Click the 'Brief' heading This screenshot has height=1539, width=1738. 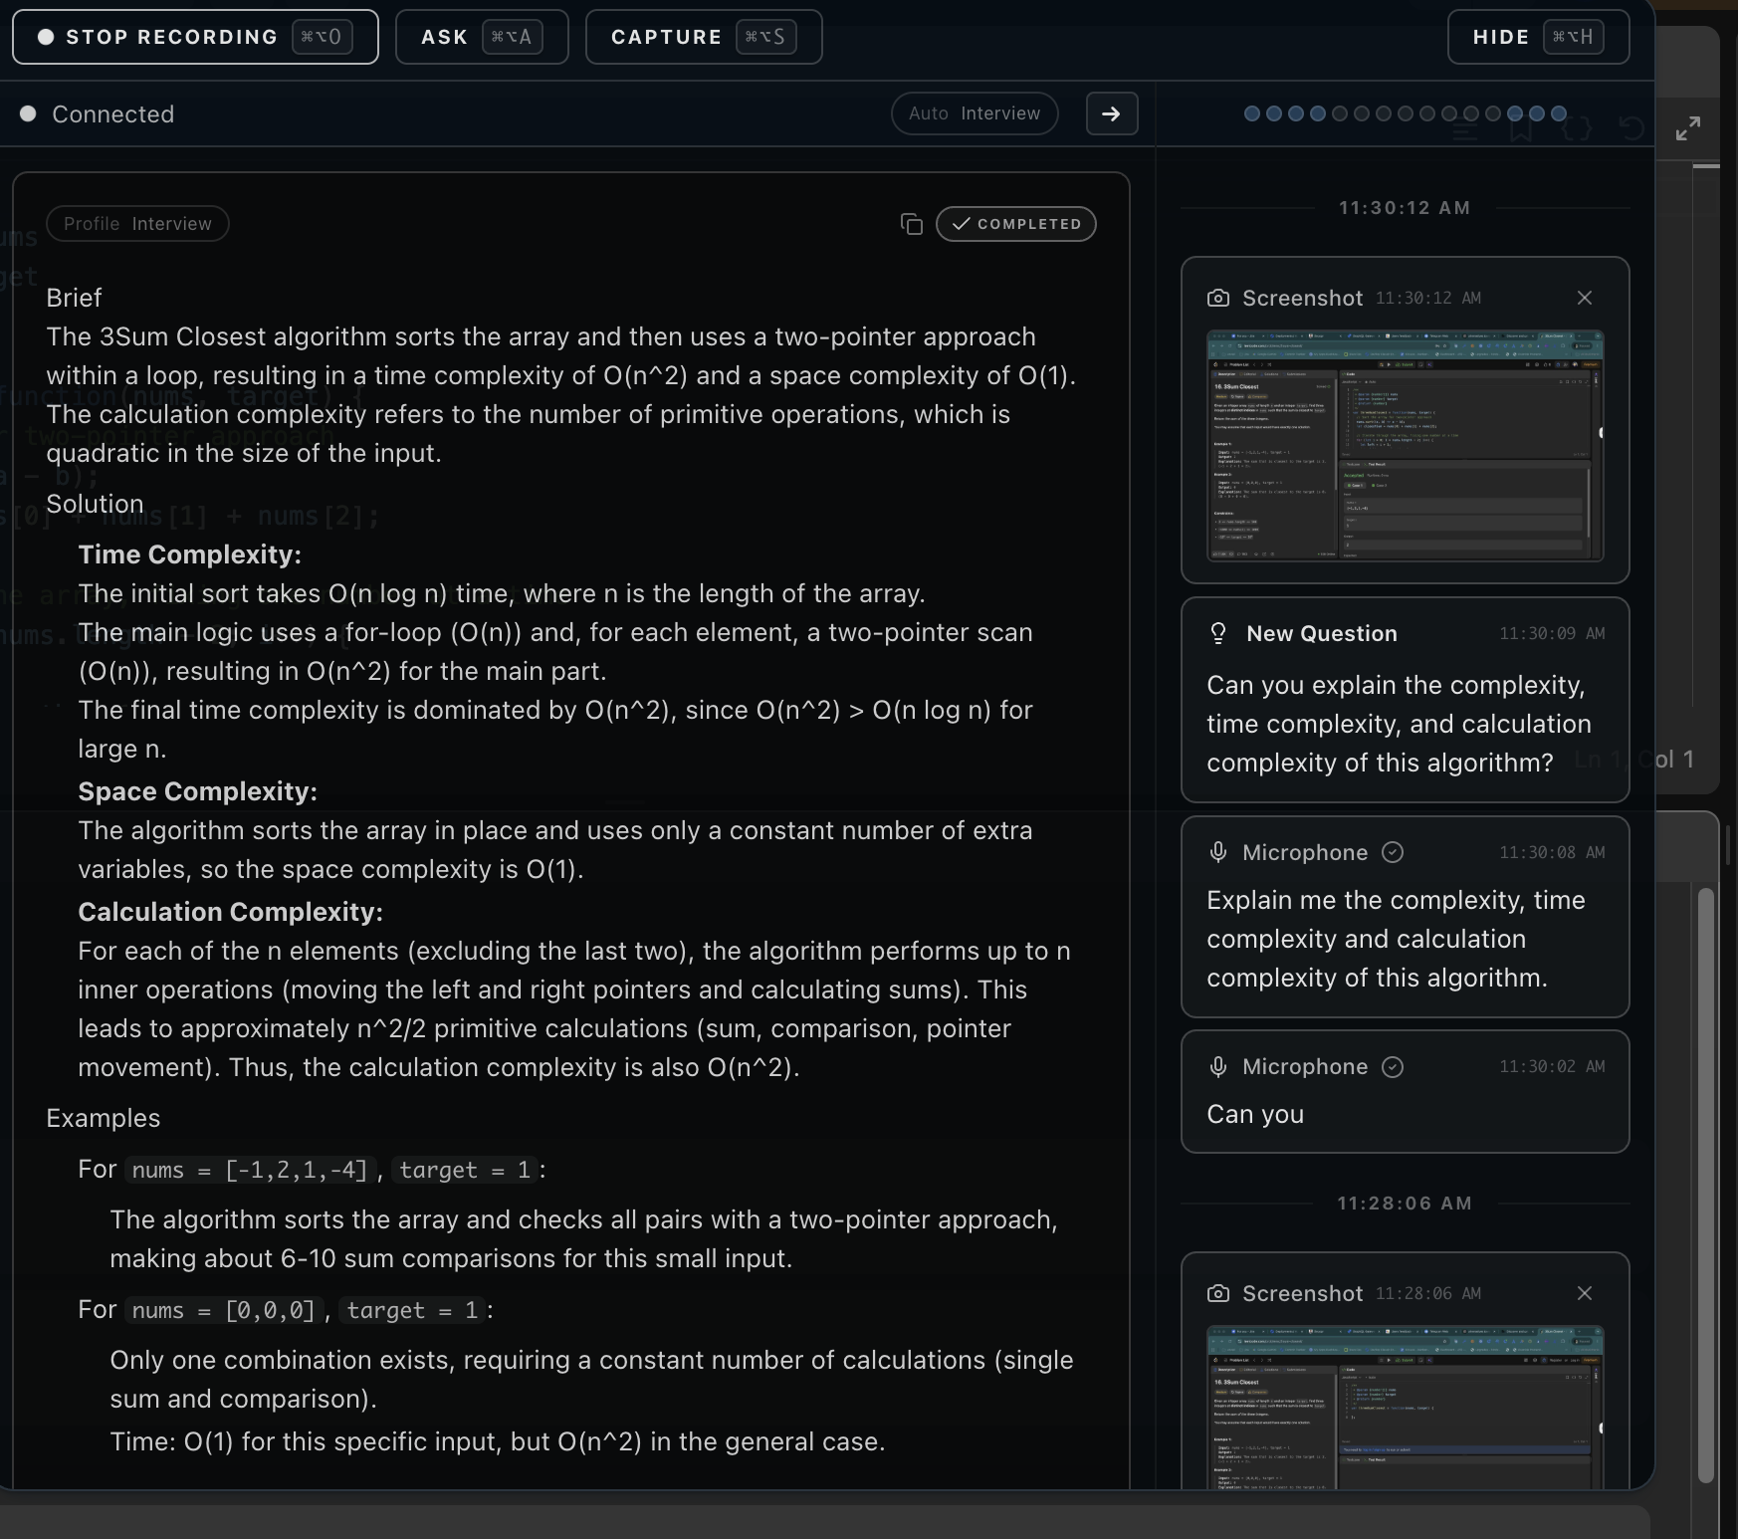pyautogui.click(x=75, y=298)
